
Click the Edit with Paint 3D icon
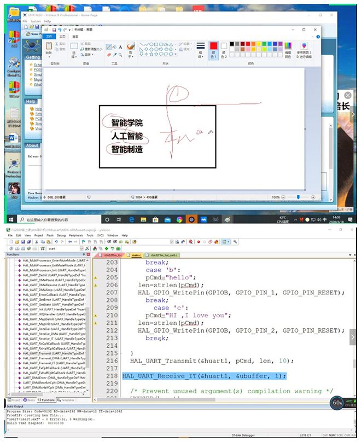(304, 46)
